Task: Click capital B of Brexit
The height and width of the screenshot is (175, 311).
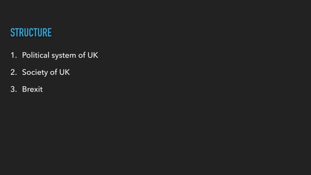Action: (24, 89)
